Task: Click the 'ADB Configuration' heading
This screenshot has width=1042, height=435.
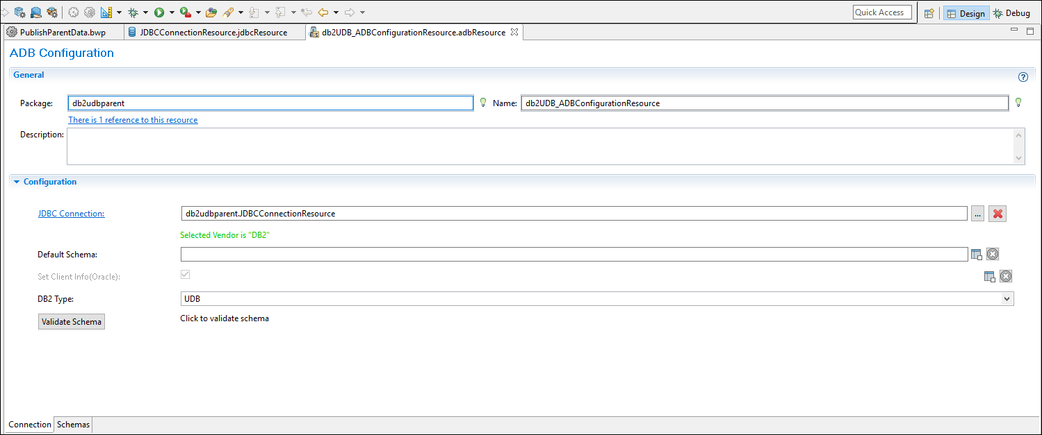Action: [x=61, y=53]
